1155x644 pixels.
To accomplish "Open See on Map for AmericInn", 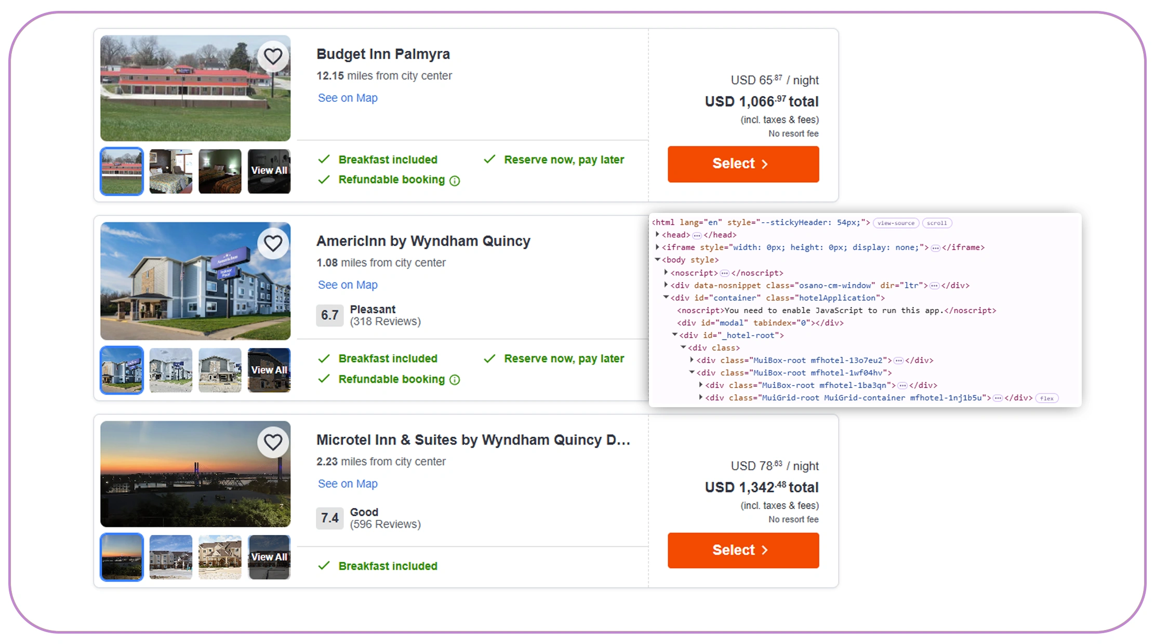I will pos(347,285).
